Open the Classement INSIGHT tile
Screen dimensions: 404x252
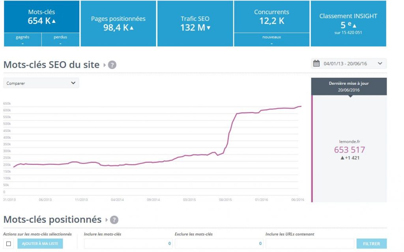pyautogui.click(x=348, y=24)
